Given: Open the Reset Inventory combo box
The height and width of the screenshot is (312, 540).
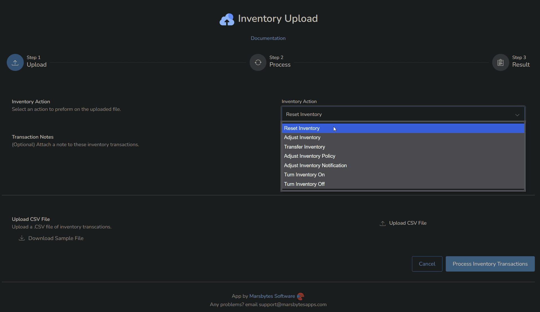Looking at the screenshot, I should click(x=402, y=114).
